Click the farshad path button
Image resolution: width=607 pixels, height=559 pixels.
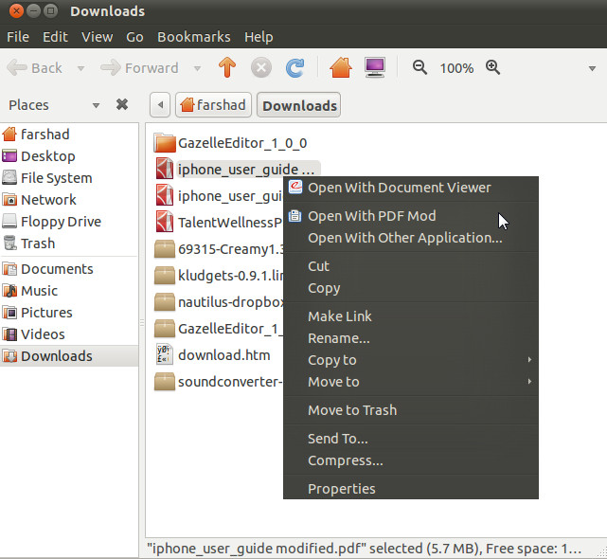(x=213, y=104)
